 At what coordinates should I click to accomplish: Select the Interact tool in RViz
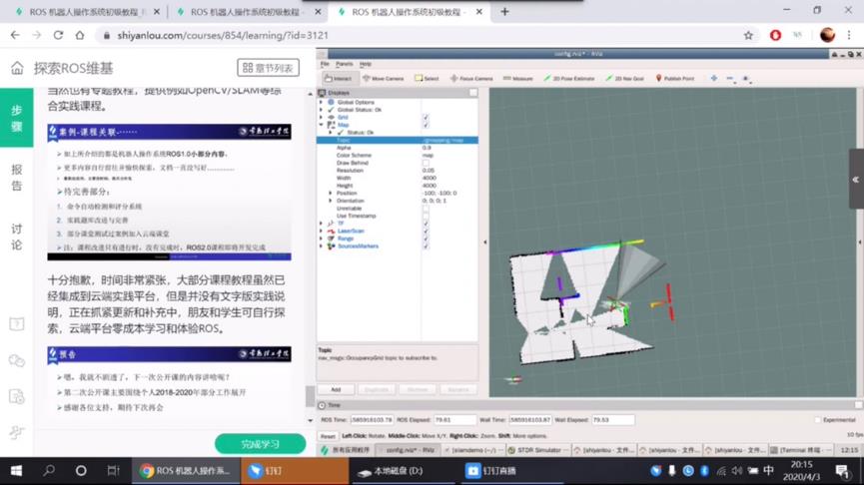(x=339, y=78)
